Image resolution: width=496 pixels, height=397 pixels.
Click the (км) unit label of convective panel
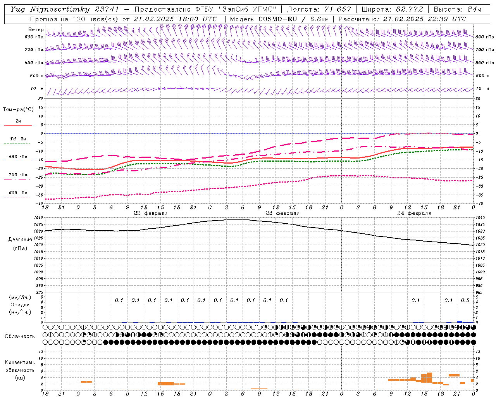click(20, 378)
